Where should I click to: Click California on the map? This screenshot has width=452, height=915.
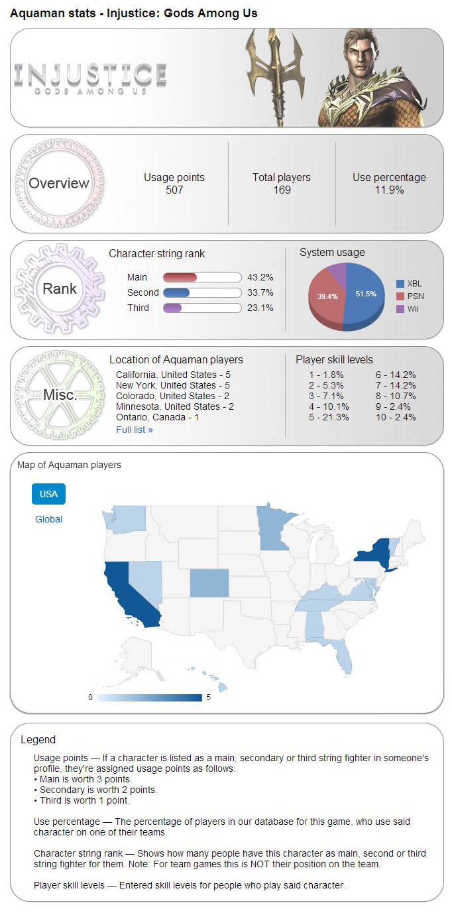click(x=128, y=591)
